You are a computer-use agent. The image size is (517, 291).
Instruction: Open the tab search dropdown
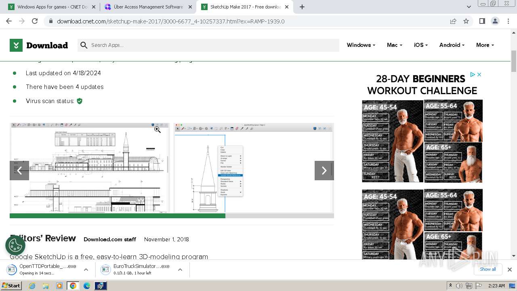coord(469,7)
